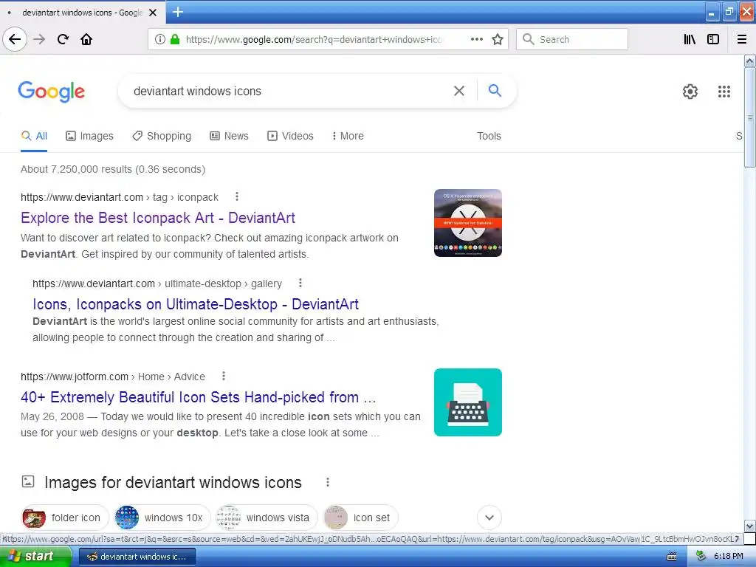
Task: Select the windows 10x filter chip
Action: pos(162,518)
